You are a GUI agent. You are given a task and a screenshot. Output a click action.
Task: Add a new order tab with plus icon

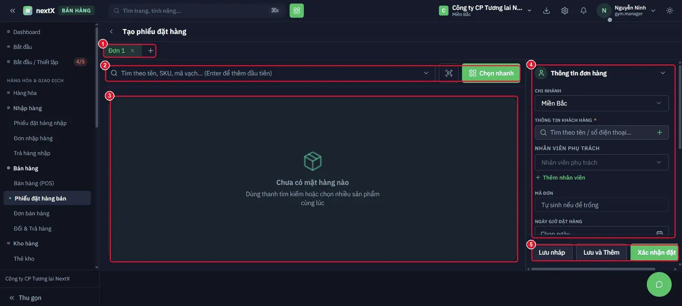coord(150,51)
